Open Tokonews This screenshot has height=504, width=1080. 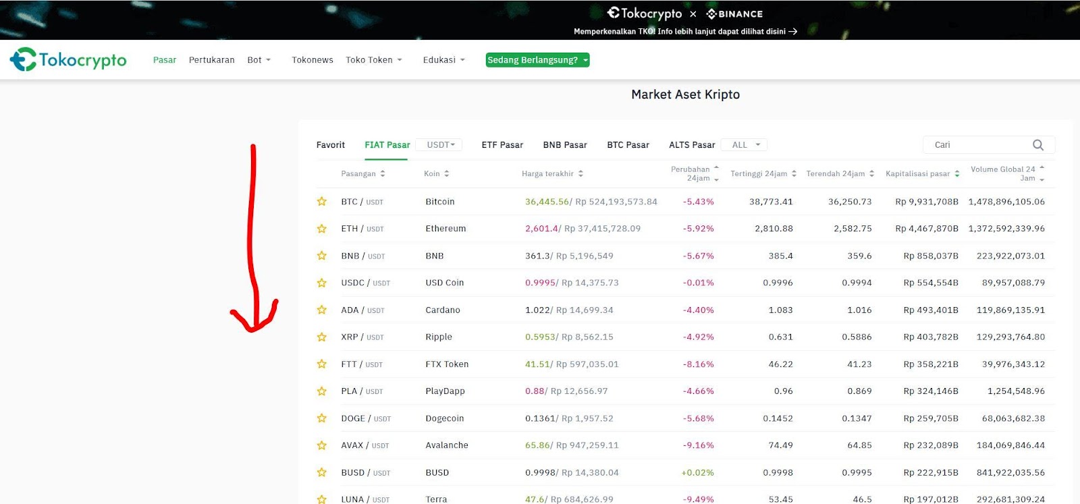313,60
